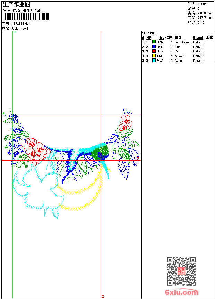Screen dimensions: 215x299
Task: Click the NO column header
Action: (x=149, y=38)
